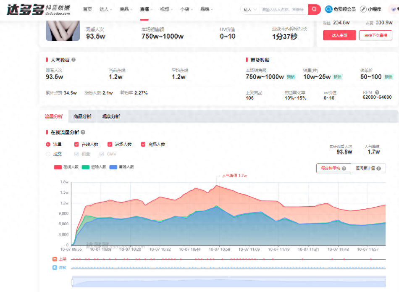
Task: Click the 免费领会员 membership icon
Action: [x=329, y=9]
